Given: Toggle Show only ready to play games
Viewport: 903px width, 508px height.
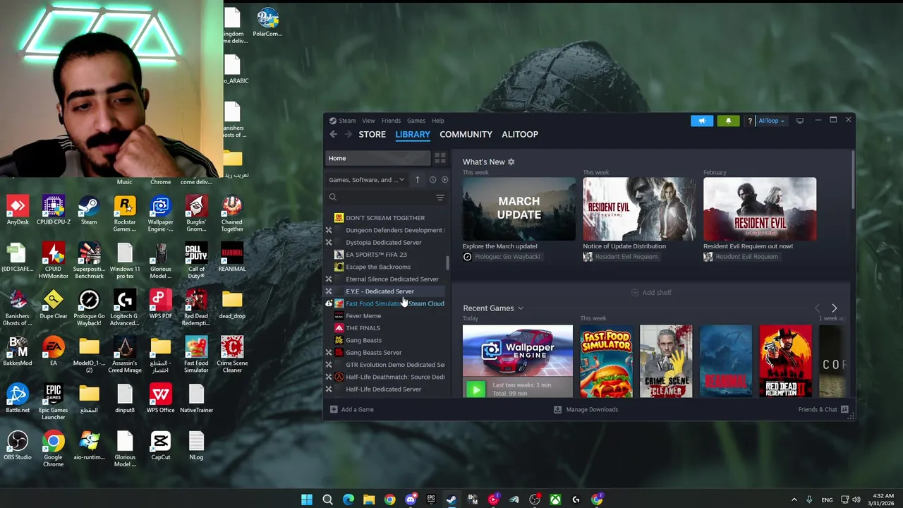Looking at the screenshot, I should click(x=444, y=180).
